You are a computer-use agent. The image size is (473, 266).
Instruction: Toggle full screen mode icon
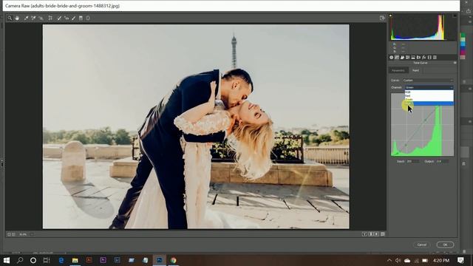pyautogui.click(x=382, y=18)
